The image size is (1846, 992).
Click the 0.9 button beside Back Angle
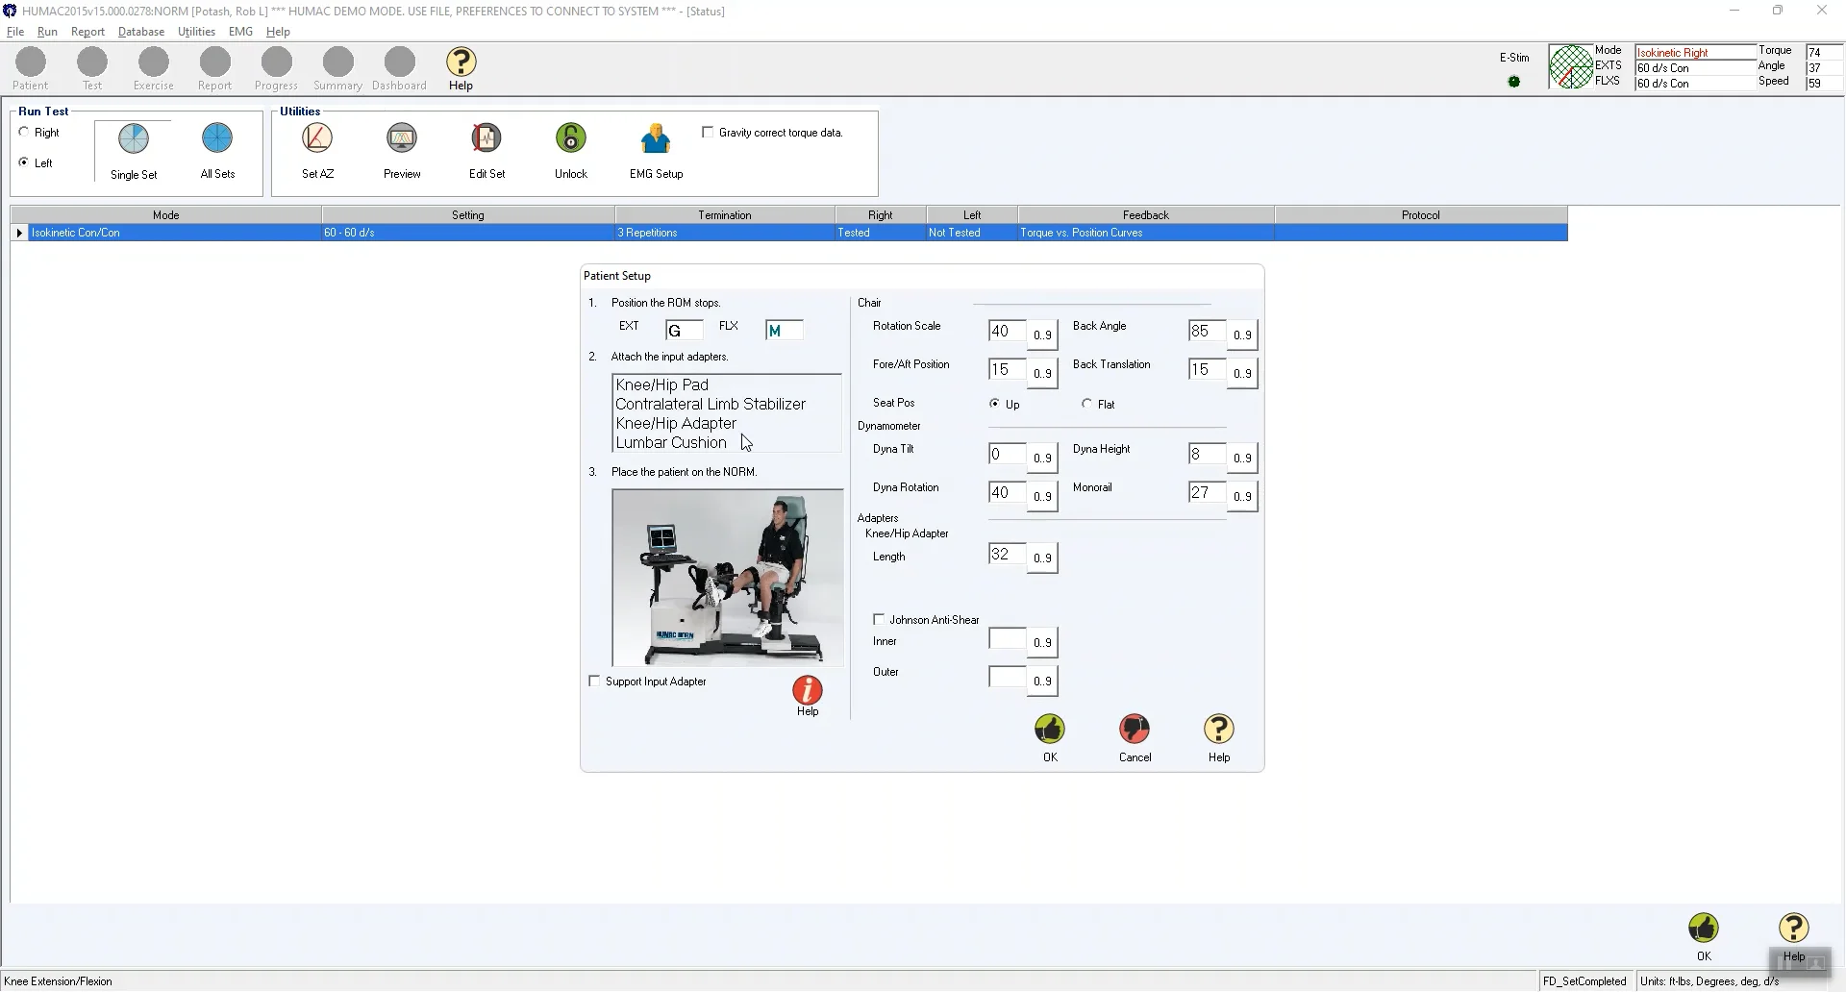(1242, 335)
